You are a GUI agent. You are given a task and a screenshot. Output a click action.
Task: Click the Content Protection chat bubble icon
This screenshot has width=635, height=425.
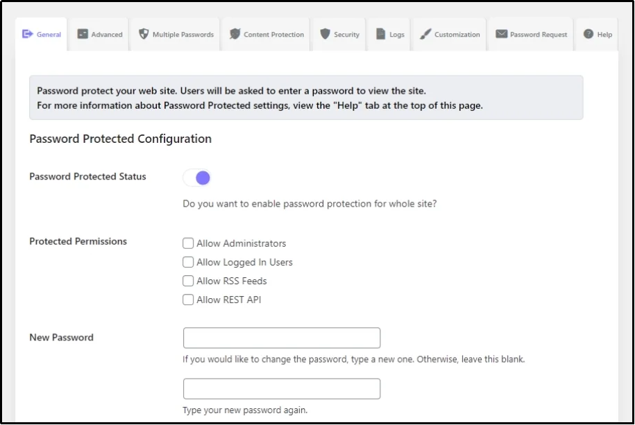coord(235,33)
